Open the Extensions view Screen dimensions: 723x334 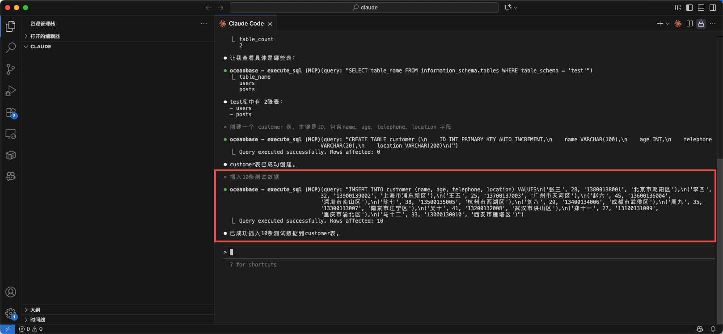click(x=11, y=112)
